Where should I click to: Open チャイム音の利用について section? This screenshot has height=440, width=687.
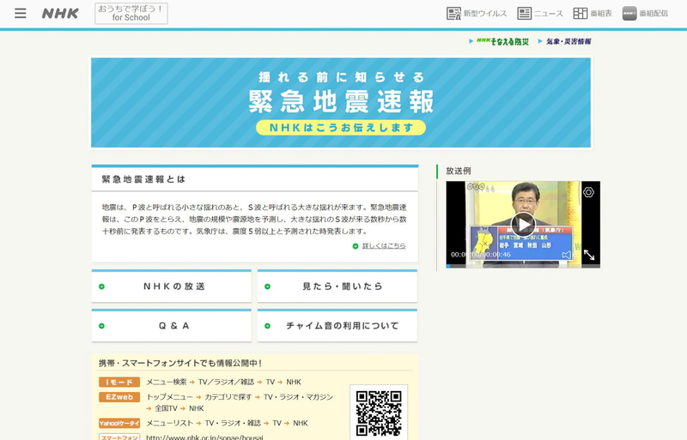pyautogui.click(x=337, y=325)
